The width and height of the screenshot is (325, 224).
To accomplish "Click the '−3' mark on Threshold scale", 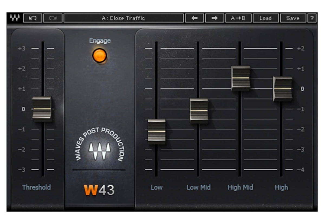I will tap(22, 170).
